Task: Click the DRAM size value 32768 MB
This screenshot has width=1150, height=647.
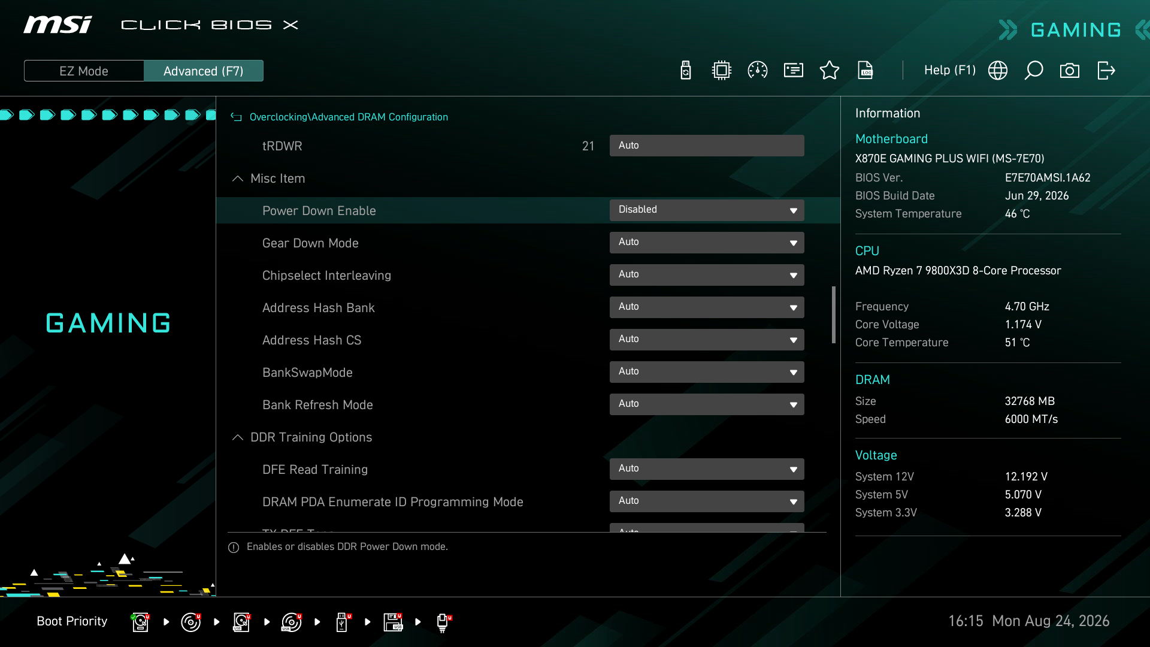Action: tap(1030, 401)
